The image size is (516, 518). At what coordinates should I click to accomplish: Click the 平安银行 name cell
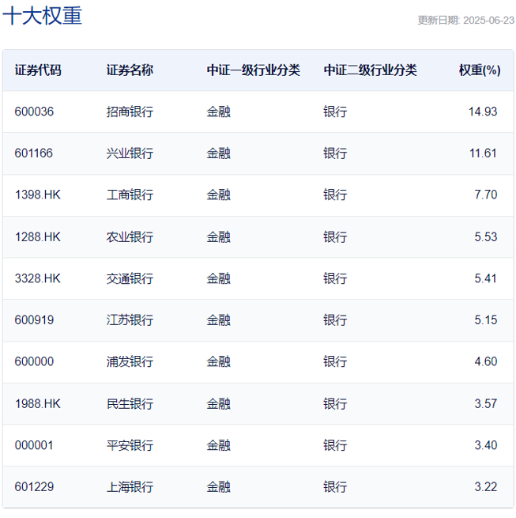click(130, 446)
